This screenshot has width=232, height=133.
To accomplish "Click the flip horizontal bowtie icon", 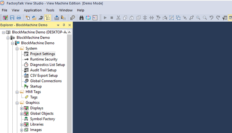I will 165,18.
